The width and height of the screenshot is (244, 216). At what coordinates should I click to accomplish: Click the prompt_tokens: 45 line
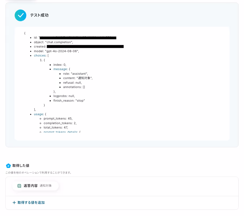58,118
